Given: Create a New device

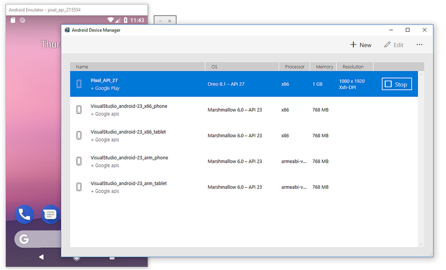Looking at the screenshot, I should (x=361, y=45).
